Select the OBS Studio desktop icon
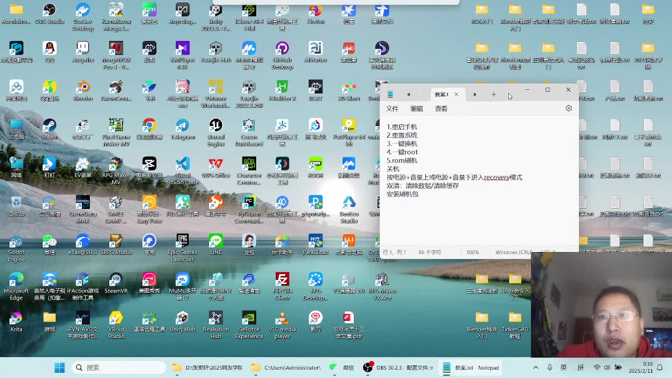 tap(49, 14)
